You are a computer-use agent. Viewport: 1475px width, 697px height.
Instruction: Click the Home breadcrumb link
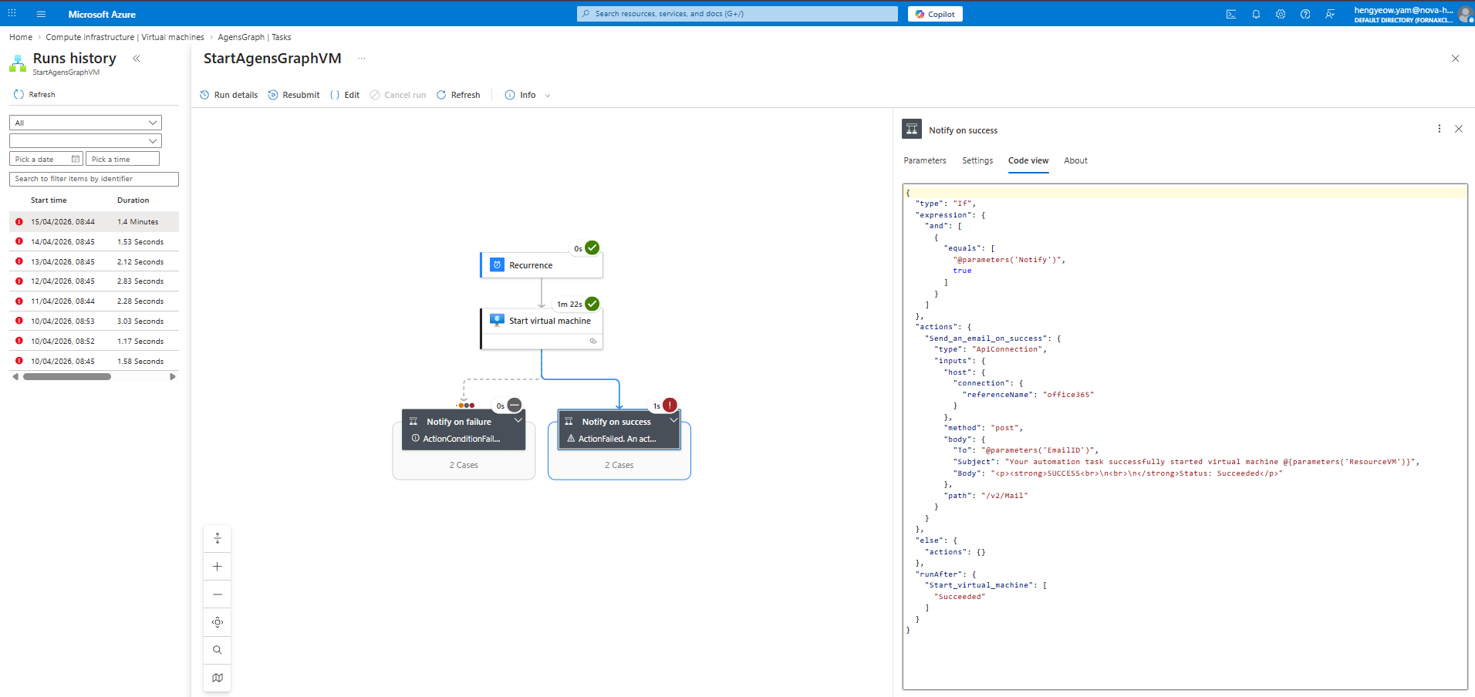click(x=21, y=37)
